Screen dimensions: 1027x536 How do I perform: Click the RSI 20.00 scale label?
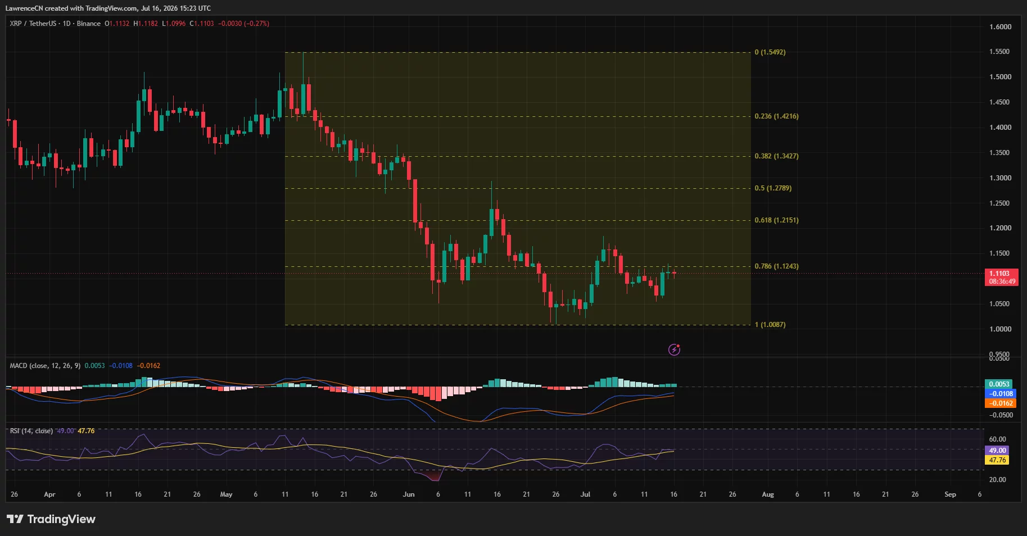click(997, 480)
